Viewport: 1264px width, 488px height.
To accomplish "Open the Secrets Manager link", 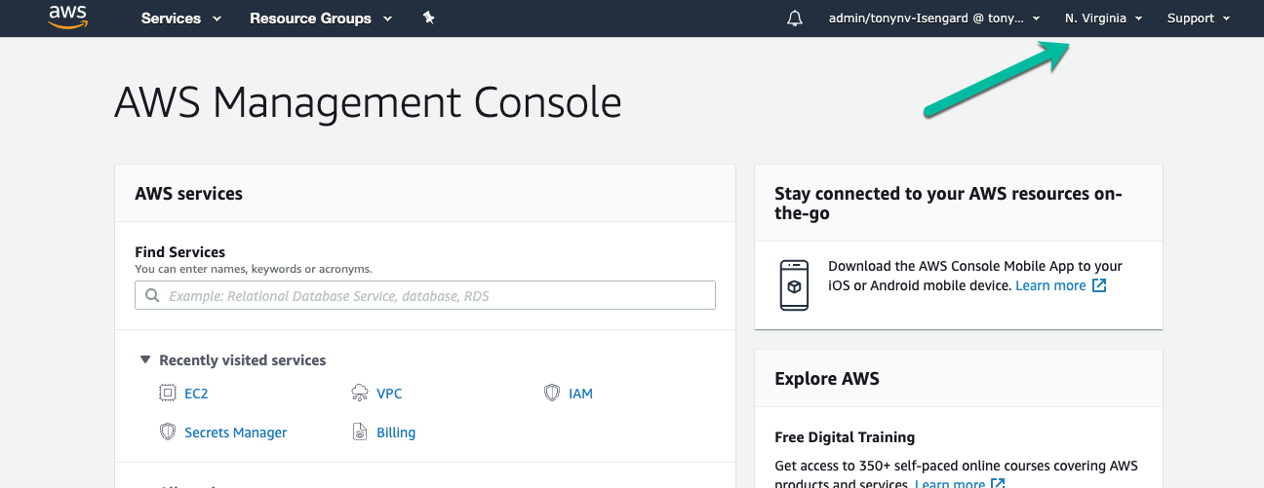I will click(236, 432).
